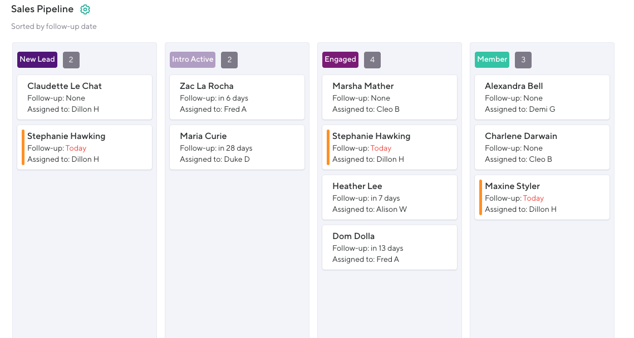This screenshot has width=634, height=338.
Task: Open Alexandra Bell member card
Action: click(x=542, y=97)
